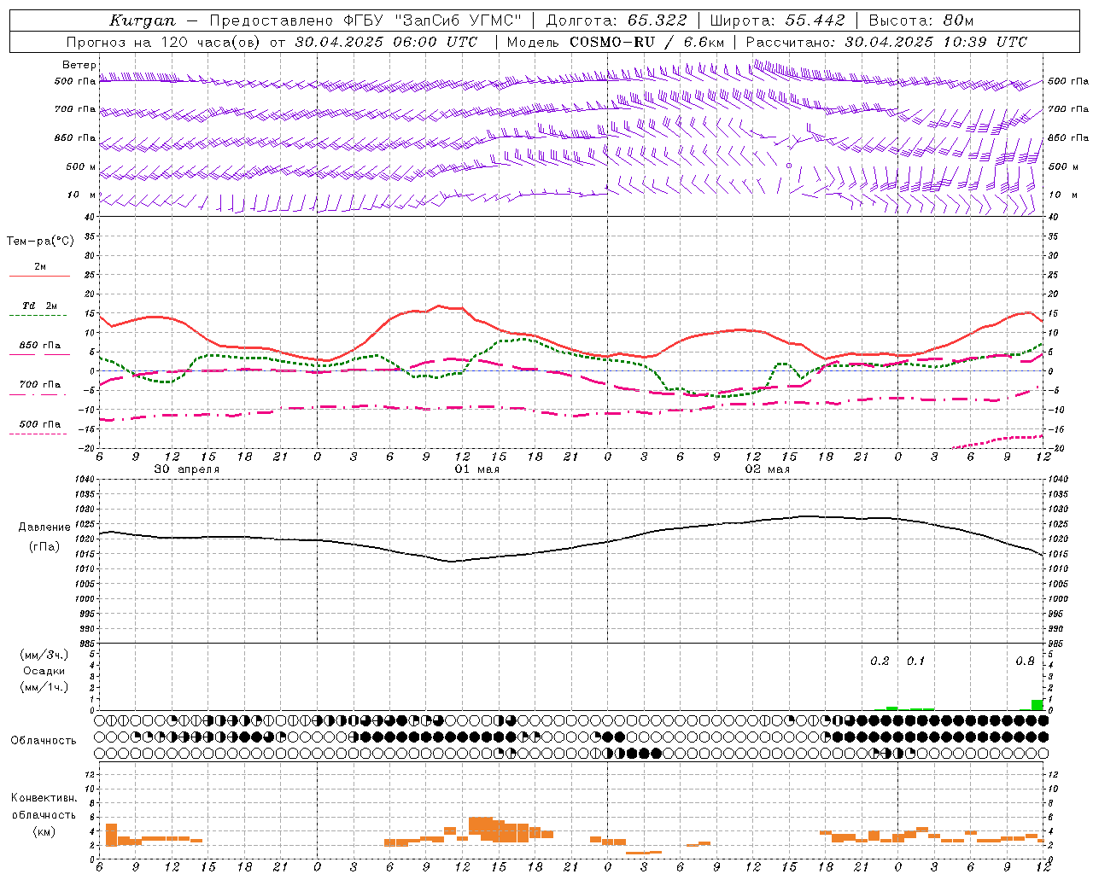The height and width of the screenshot is (874, 1093).
Task: Click the 'Kurgan' station title
Action: coord(143,20)
